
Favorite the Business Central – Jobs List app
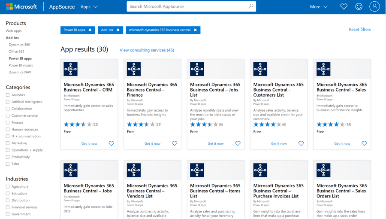(x=238, y=143)
